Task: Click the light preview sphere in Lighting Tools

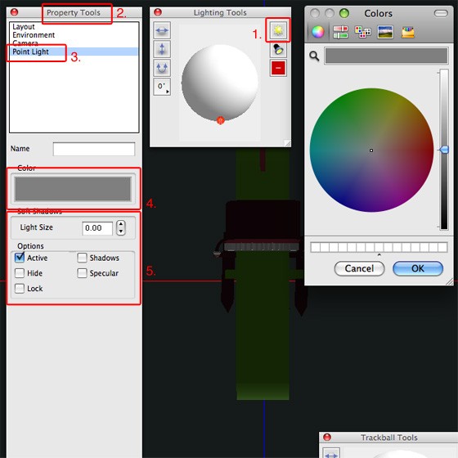Action: 220,83
